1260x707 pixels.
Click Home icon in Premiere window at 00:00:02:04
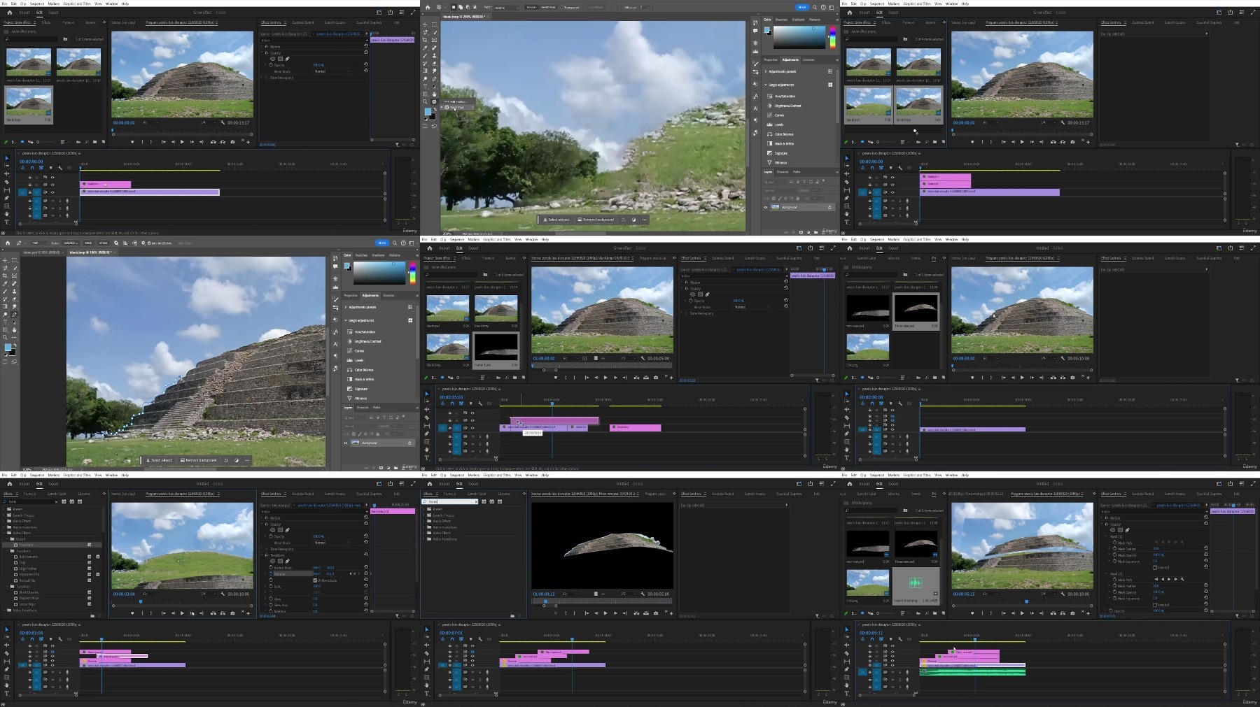coord(10,484)
